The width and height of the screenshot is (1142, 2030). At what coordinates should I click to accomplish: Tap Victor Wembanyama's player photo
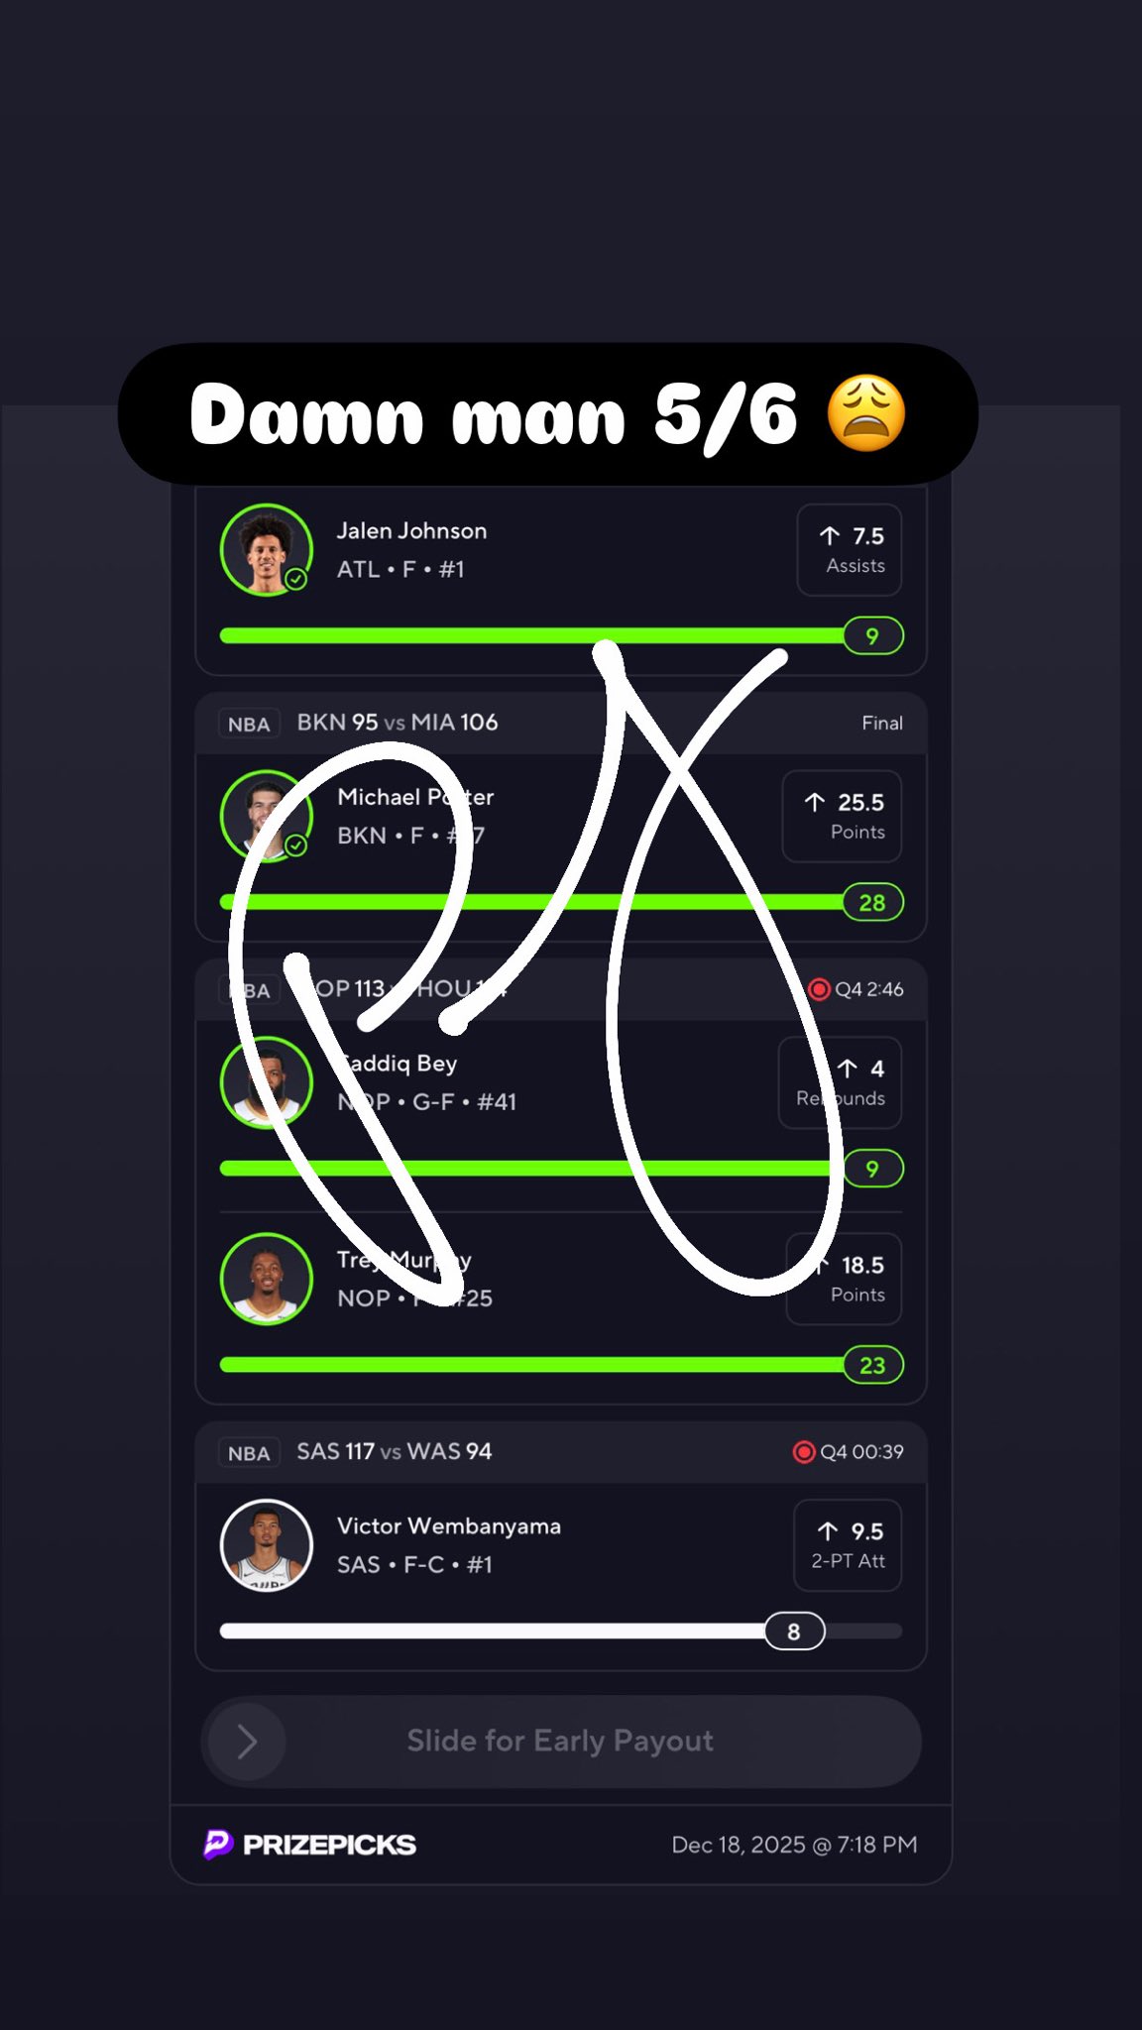pyautogui.click(x=266, y=1545)
